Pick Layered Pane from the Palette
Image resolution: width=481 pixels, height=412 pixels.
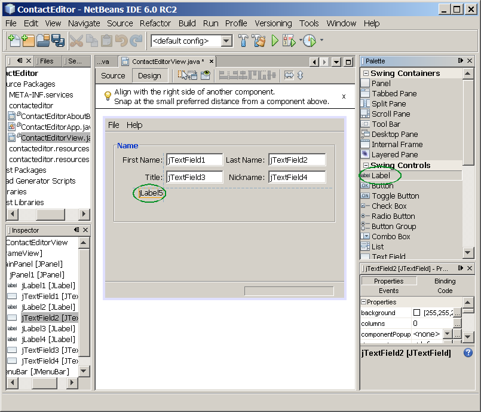coord(395,154)
